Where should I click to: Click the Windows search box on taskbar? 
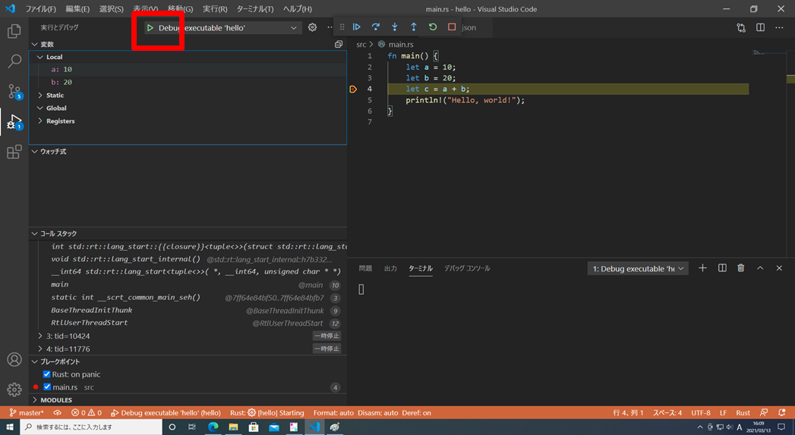coord(91,427)
